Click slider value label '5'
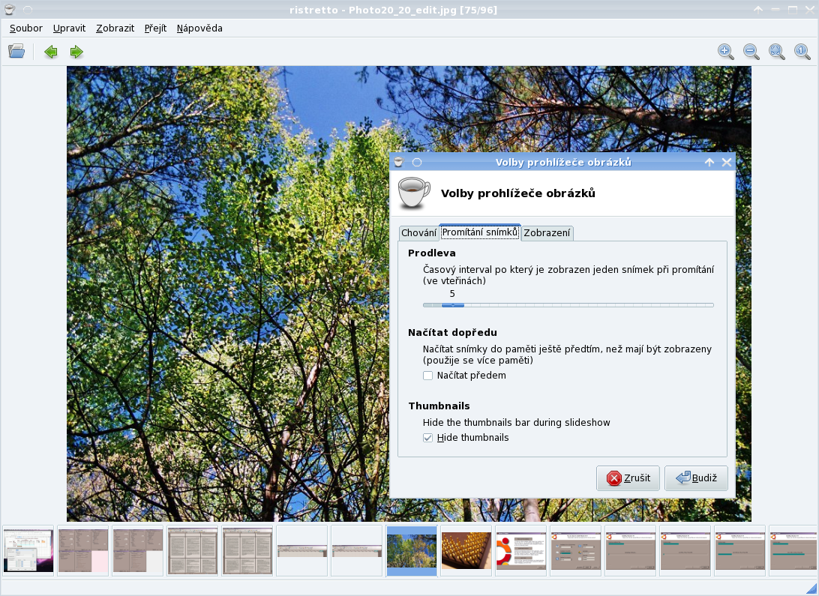This screenshot has height=596, width=819. click(452, 294)
